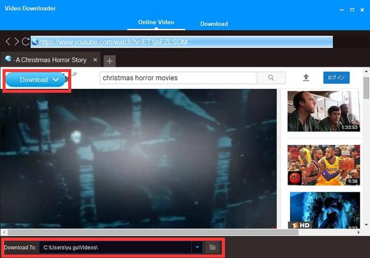Expand the Download To path dropdown arrow
This screenshot has width=370, height=258.
coord(197,247)
